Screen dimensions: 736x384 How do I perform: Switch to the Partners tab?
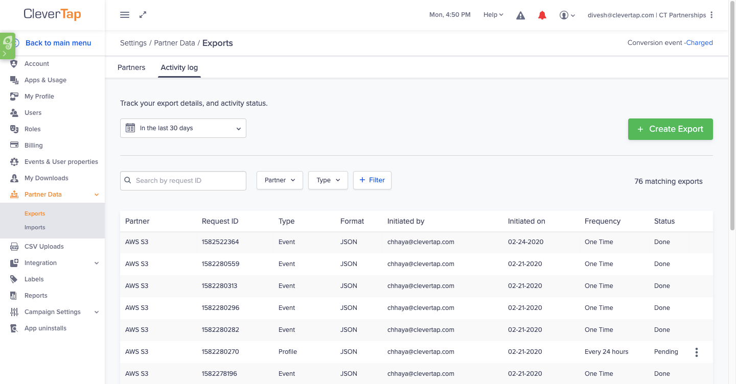coord(131,67)
